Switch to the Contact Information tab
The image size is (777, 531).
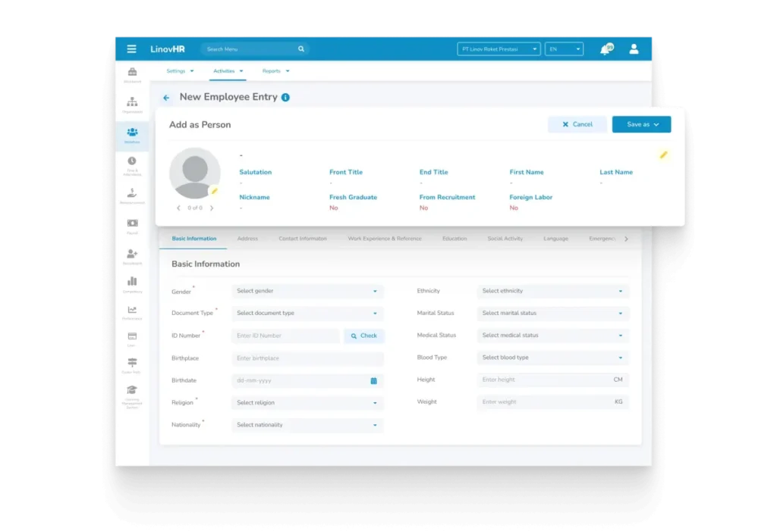[303, 239]
